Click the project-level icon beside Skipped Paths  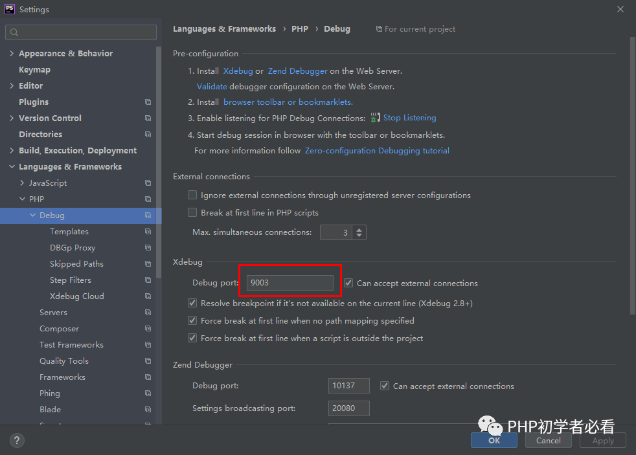coord(148,264)
